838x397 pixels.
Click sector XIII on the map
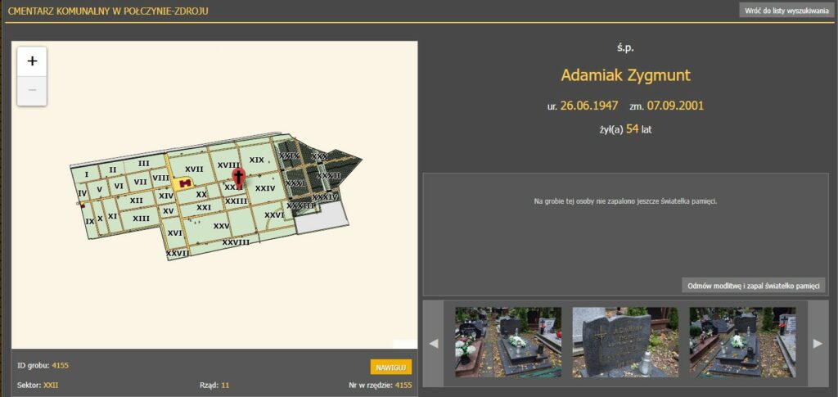coord(141,218)
